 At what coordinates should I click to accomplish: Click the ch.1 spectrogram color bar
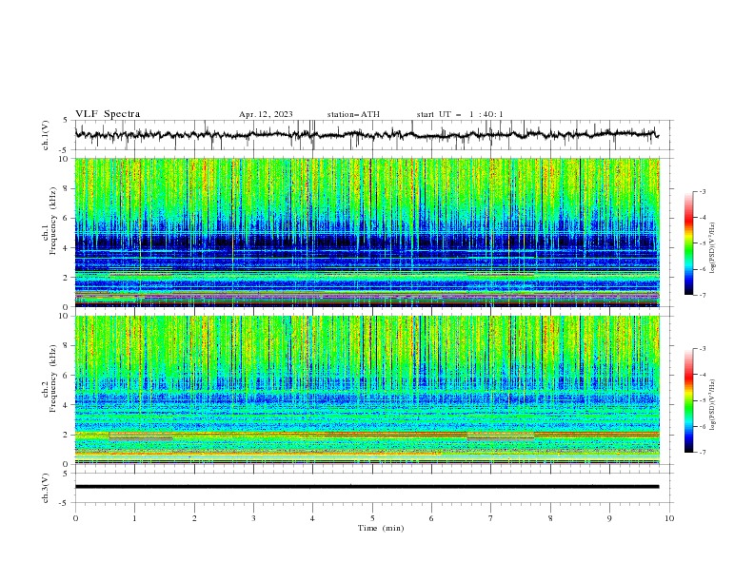coord(689,243)
